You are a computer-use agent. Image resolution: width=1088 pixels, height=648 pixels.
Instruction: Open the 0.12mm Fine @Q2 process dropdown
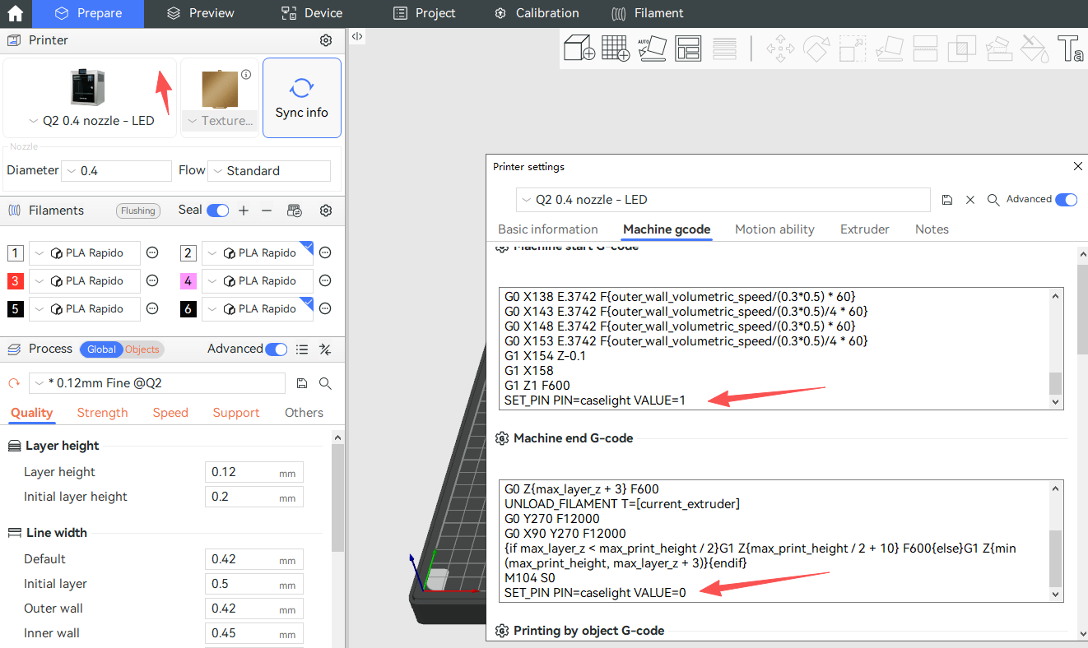pos(156,383)
